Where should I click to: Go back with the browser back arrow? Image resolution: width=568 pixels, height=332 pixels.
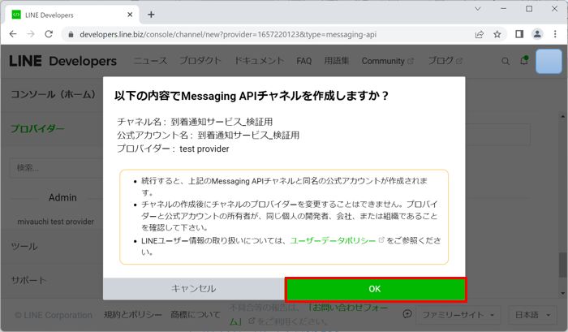click(x=13, y=34)
